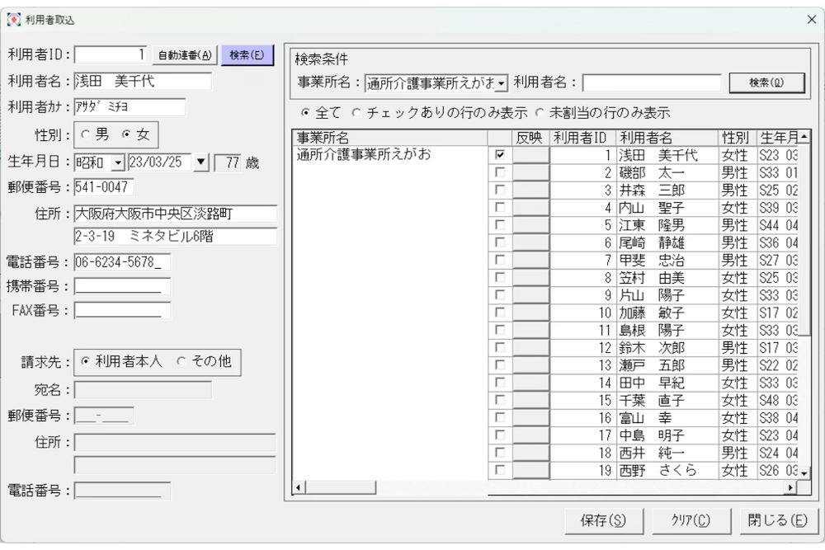The height and width of the screenshot is (550, 825).
Task: Uncheck the checkbox for 浅田 美千代 row
Action: click(499, 155)
